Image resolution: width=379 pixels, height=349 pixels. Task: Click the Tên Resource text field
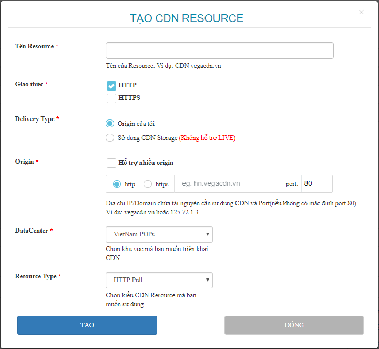coord(219,51)
